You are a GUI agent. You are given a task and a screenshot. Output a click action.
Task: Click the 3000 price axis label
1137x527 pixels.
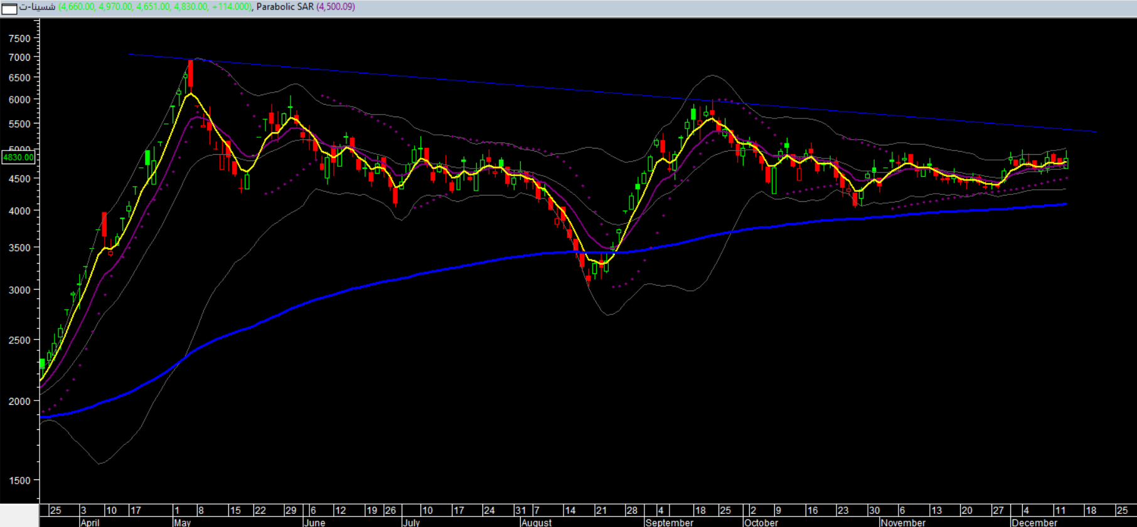pos(19,290)
